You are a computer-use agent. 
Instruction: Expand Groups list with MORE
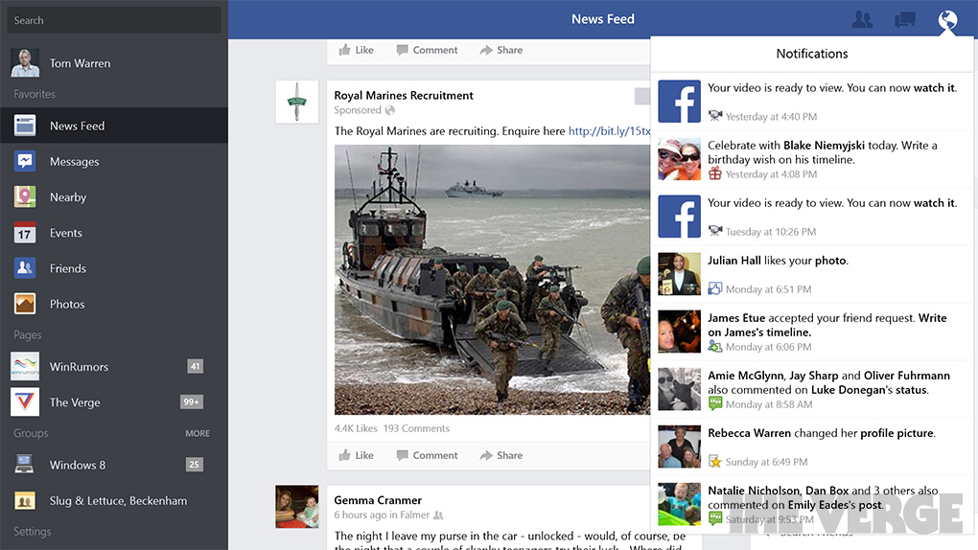click(198, 433)
